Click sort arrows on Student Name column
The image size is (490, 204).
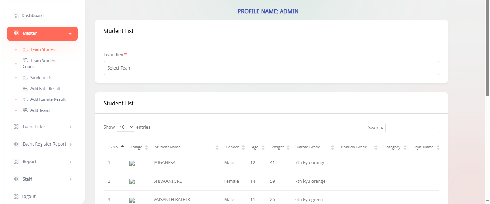[217, 147]
